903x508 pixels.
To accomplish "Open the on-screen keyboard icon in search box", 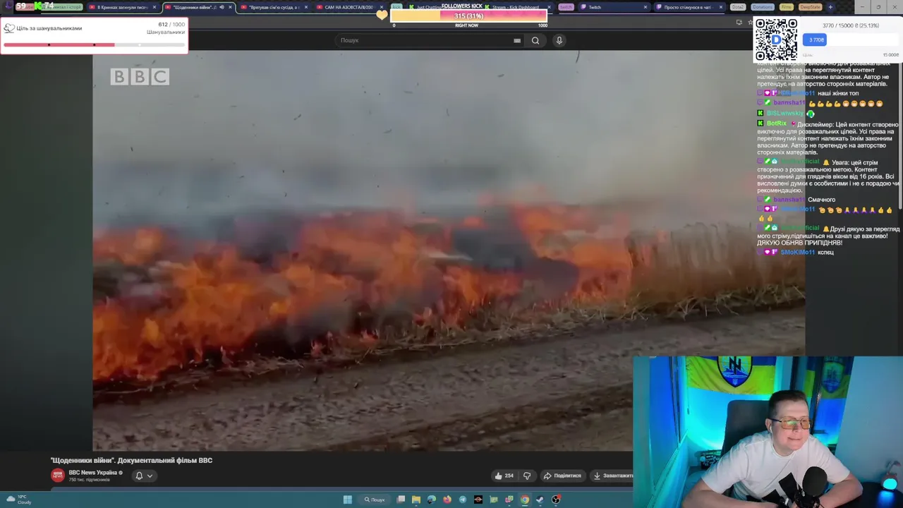I will [517, 40].
